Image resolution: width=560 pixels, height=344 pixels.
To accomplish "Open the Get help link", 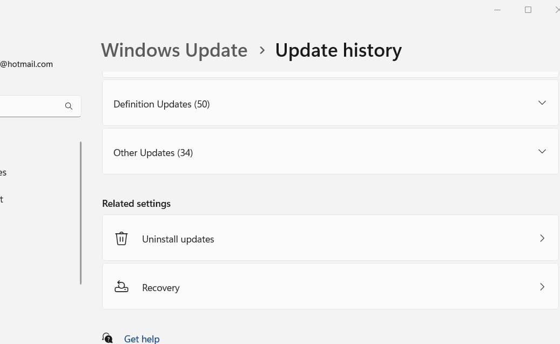I will pyautogui.click(x=141, y=339).
